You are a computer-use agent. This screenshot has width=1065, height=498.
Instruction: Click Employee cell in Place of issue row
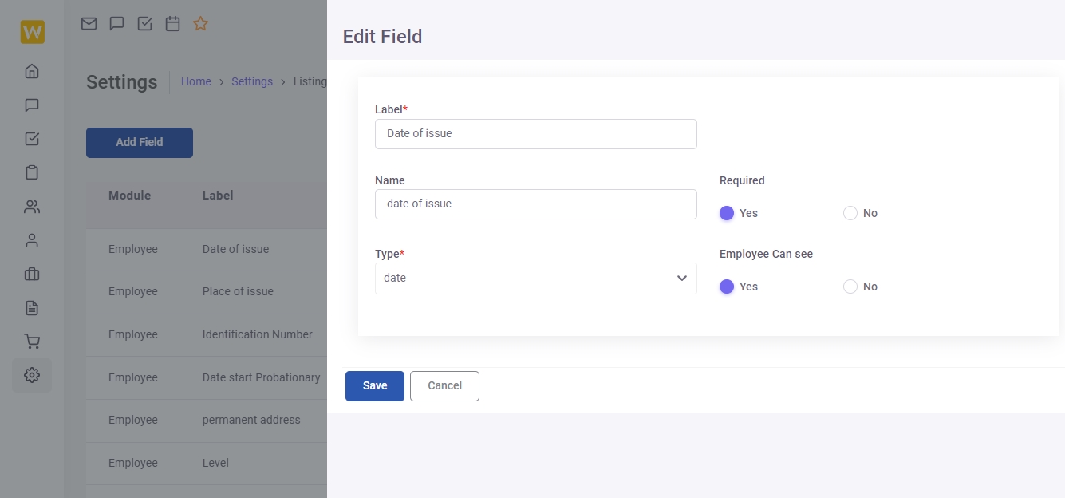(x=133, y=292)
